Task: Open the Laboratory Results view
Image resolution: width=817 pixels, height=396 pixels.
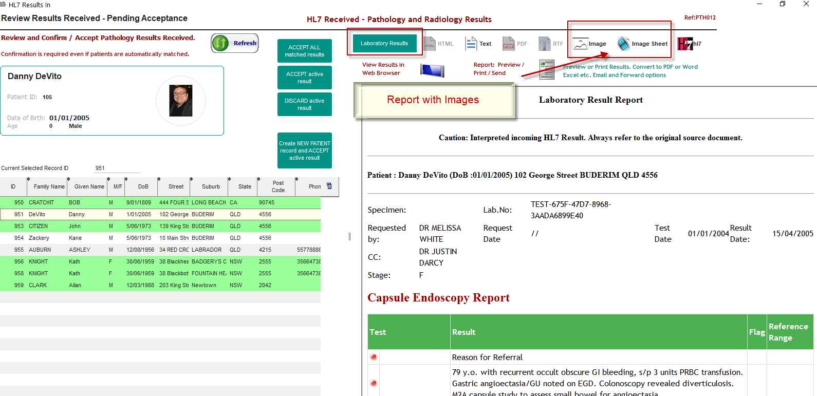Action: point(384,44)
